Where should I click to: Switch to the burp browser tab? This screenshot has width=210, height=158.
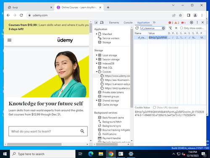point(29,8)
